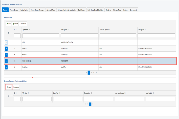Click the New button in Metadata Types
This screenshot has height=119, width=179.
(x=9, y=23)
